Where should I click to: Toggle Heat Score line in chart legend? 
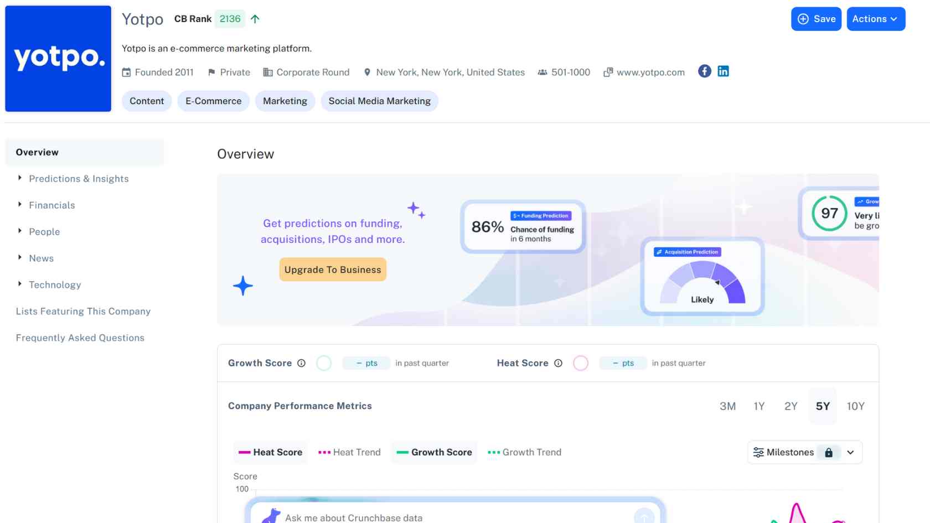click(270, 452)
